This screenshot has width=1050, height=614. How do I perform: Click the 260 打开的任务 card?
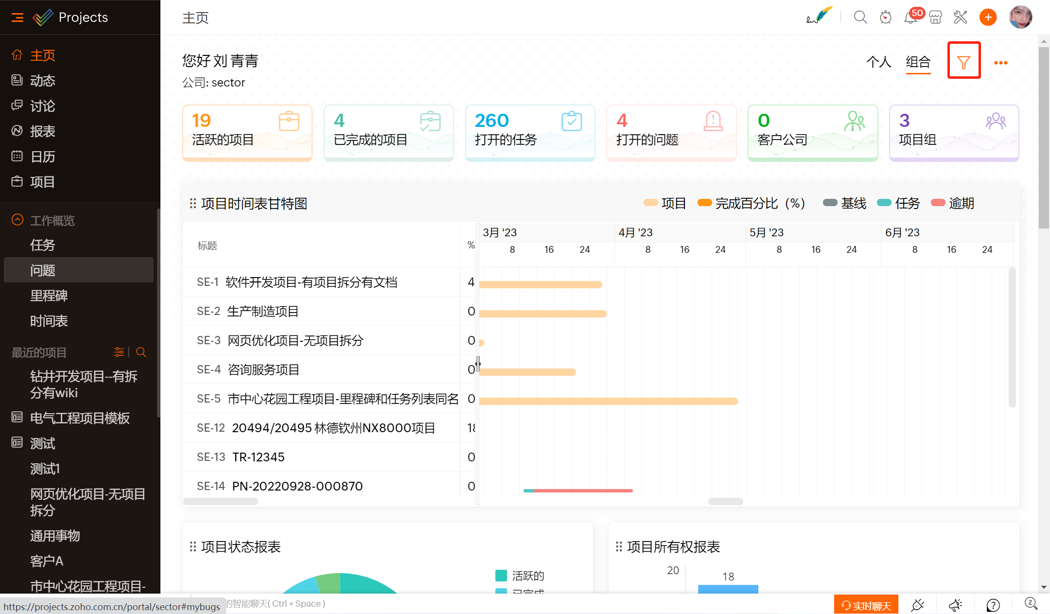click(x=530, y=132)
